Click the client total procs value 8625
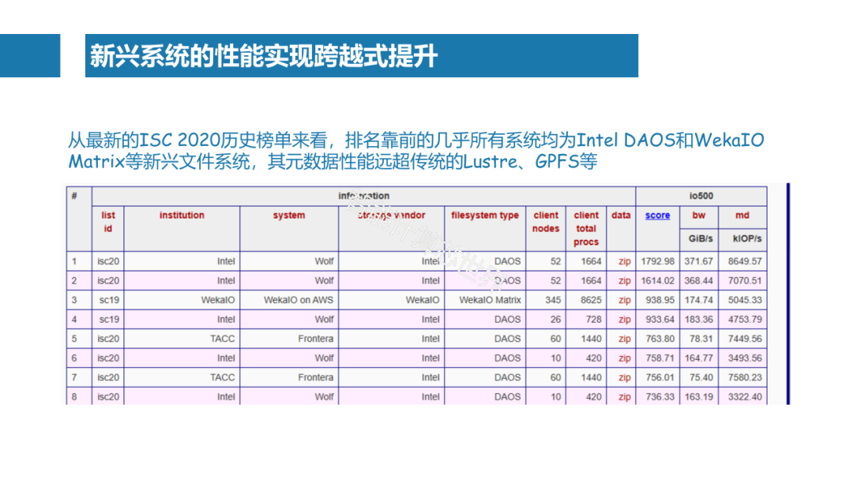Viewport: 853px width, 480px height. pos(591,300)
